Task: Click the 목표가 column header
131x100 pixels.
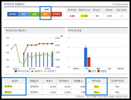Action: [x=49, y=81]
